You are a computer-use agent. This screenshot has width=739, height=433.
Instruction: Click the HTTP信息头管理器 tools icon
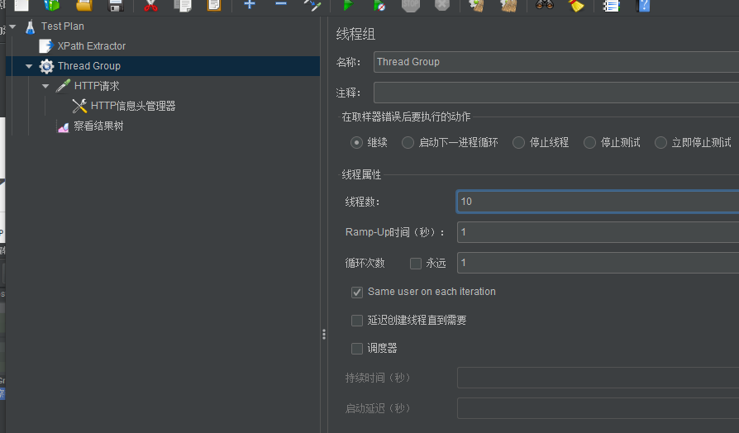(x=79, y=106)
